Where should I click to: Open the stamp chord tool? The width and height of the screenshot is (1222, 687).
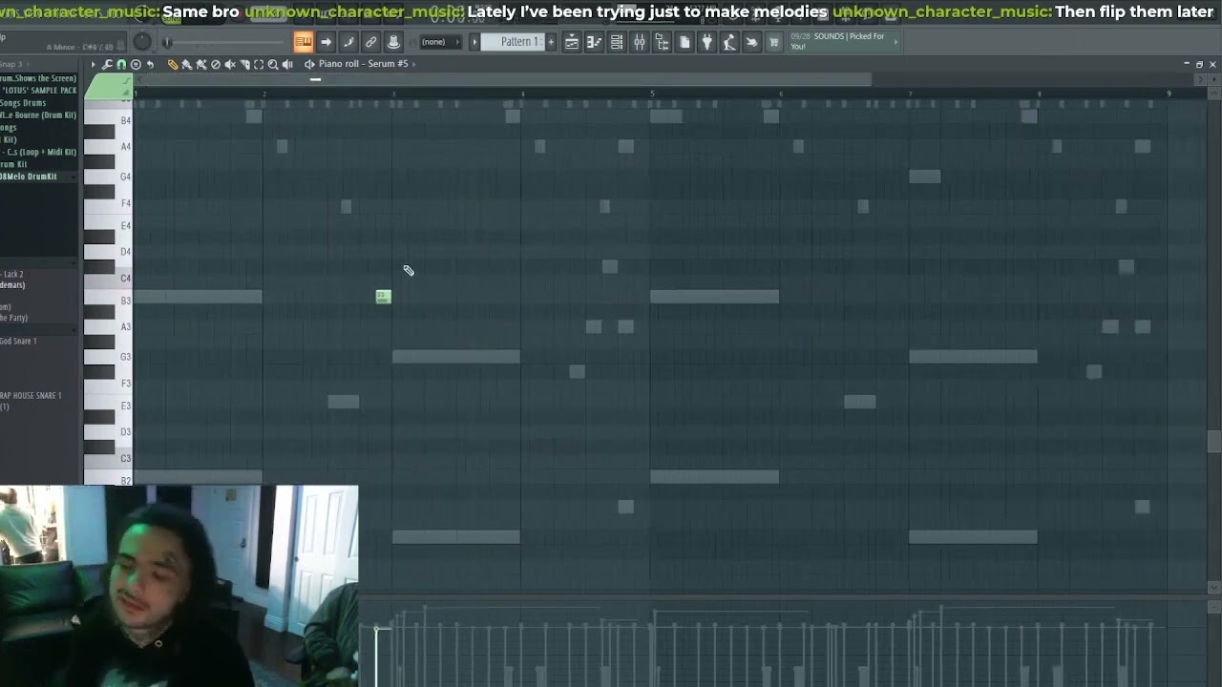pyautogui.click(x=136, y=64)
